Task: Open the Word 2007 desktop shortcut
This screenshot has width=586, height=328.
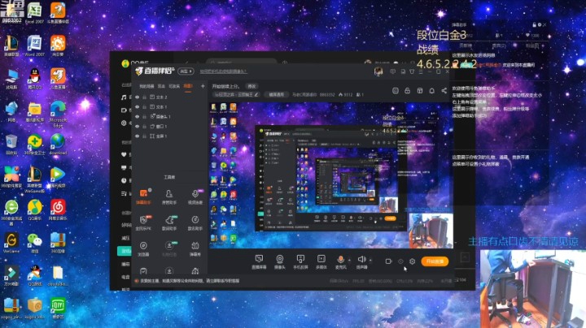Action: 34,45
